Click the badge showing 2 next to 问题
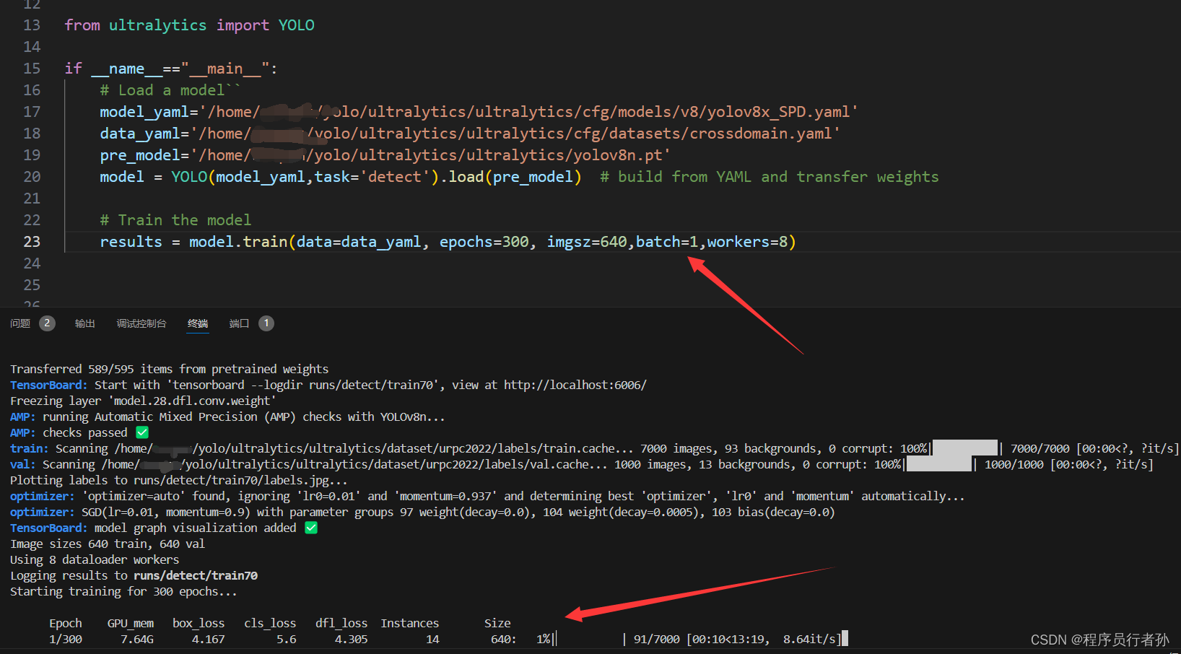 [47, 323]
